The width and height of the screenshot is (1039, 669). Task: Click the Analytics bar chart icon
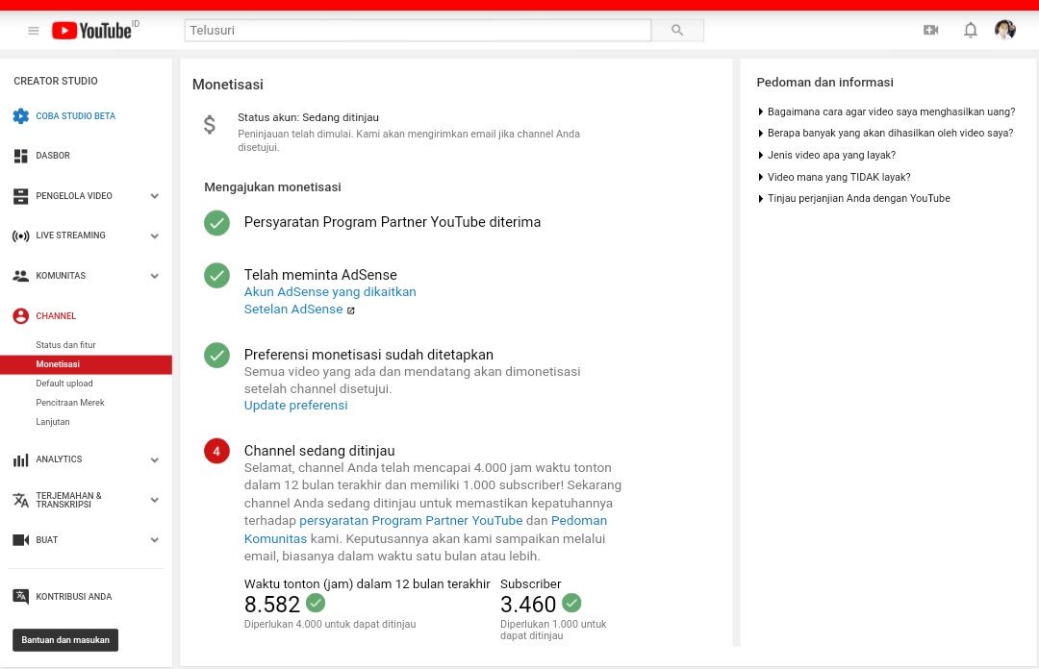pos(20,459)
